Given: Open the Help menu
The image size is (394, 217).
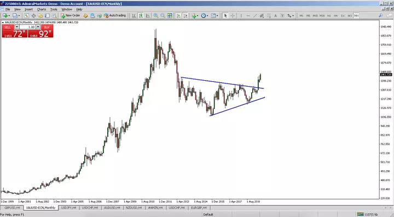Looking at the screenshot, I should [79, 9].
